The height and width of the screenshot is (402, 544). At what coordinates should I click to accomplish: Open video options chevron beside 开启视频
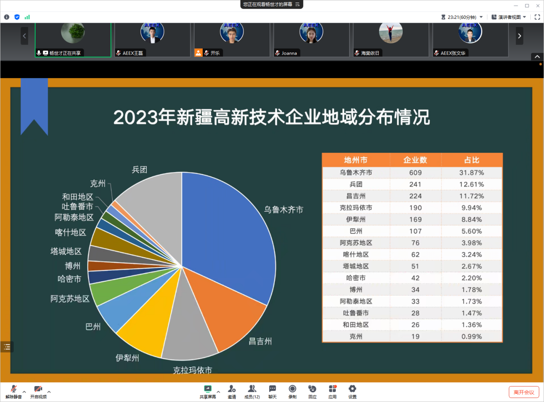pyautogui.click(x=49, y=393)
